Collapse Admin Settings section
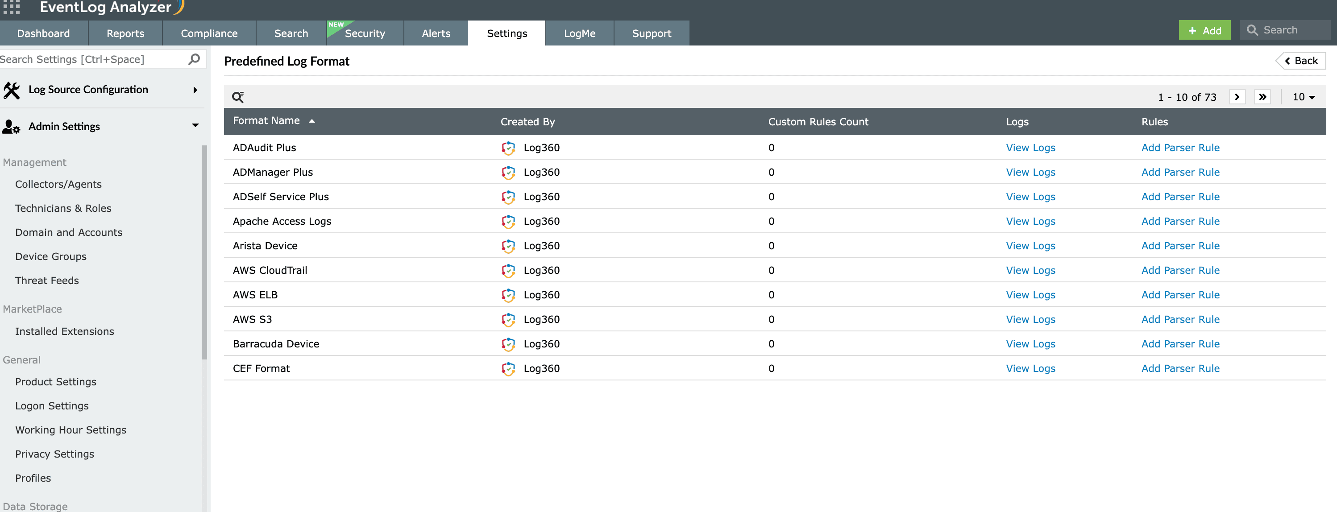The image size is (1337, 512). click(x=195, y=125)
